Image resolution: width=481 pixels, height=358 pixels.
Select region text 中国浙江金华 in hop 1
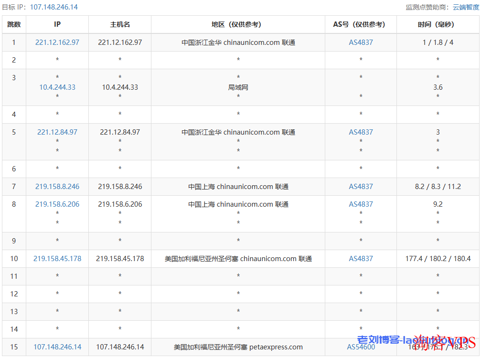(x=202, y=42)
